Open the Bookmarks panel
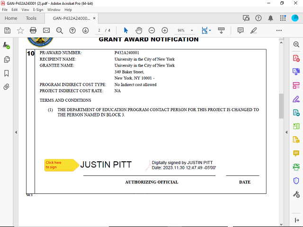303x227 pixels. 7,73
